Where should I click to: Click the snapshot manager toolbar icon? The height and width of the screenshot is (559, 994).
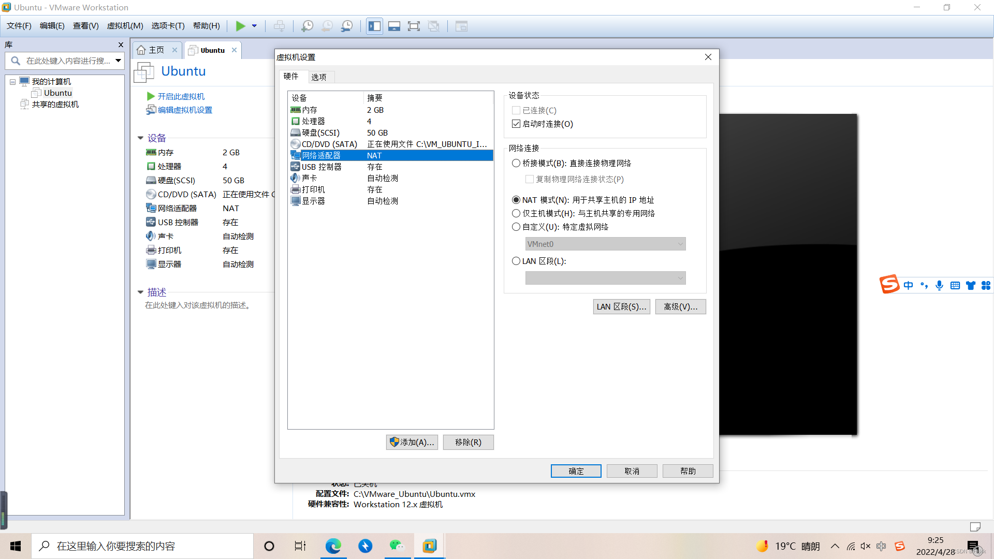pos(347,26)
